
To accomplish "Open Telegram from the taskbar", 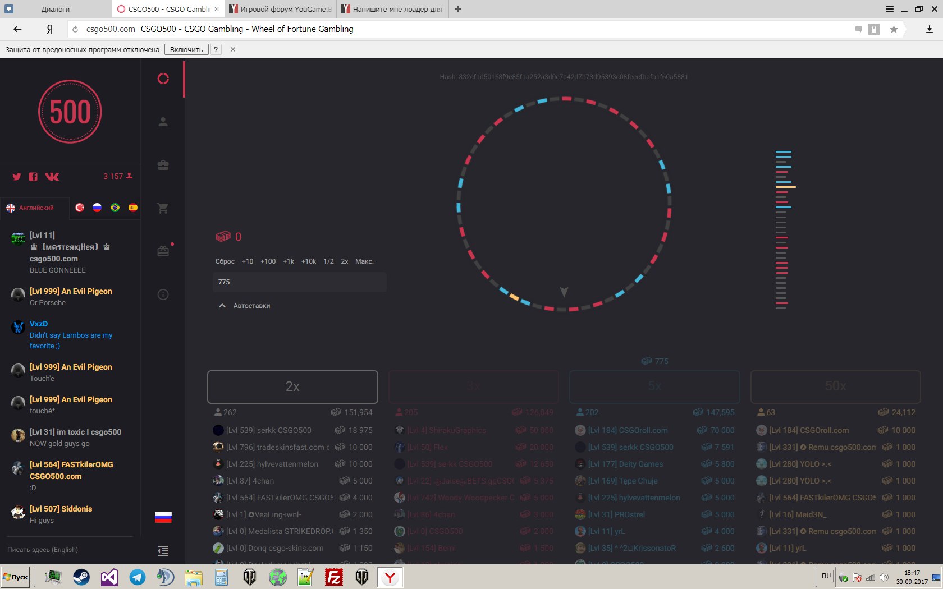I will [138, 577].
